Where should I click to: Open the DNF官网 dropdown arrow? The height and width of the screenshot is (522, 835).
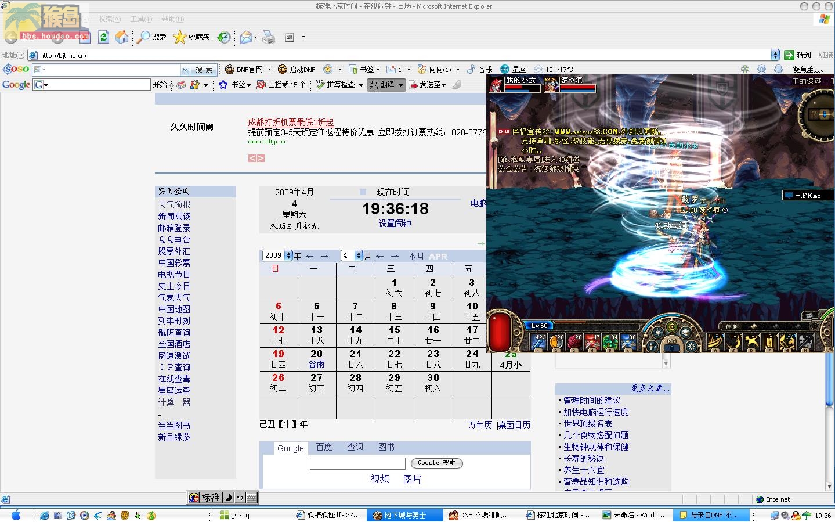point(269,69)
